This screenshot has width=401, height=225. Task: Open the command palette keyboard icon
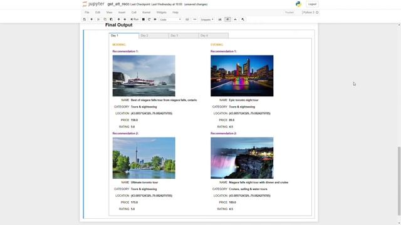pos(187,19)
